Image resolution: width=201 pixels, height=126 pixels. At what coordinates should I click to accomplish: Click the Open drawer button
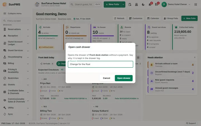(x=124, y=78)
